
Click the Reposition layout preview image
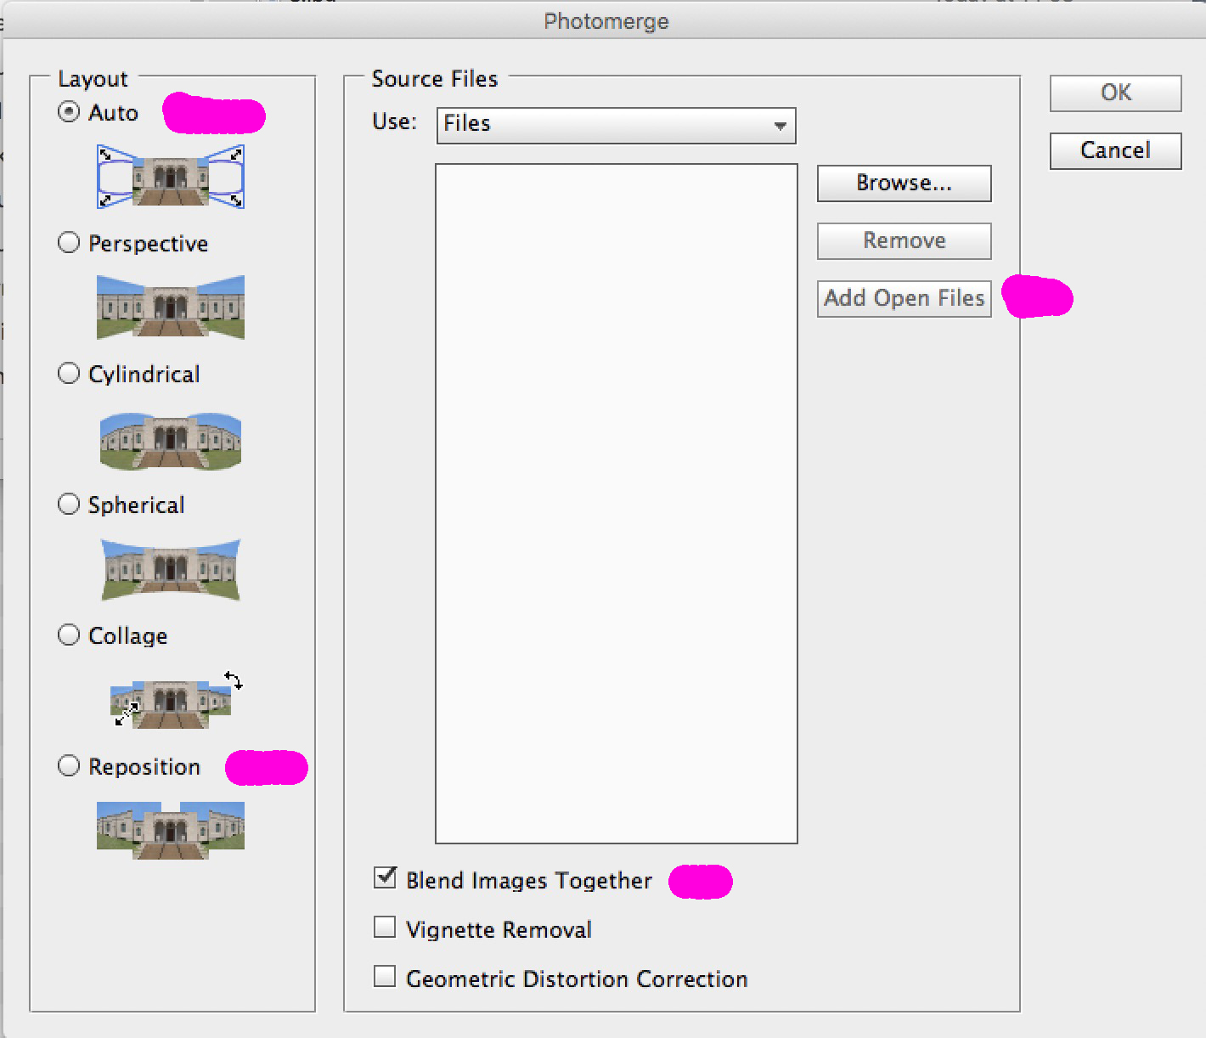(171, 830)
